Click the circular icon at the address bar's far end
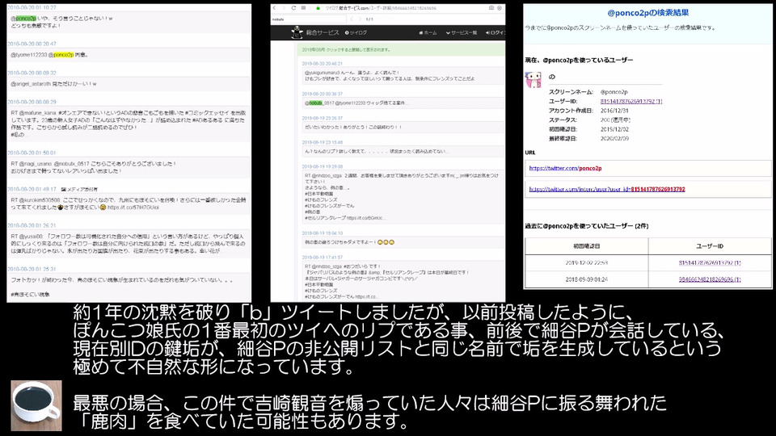Screen dimensions: 776x436 500,8
